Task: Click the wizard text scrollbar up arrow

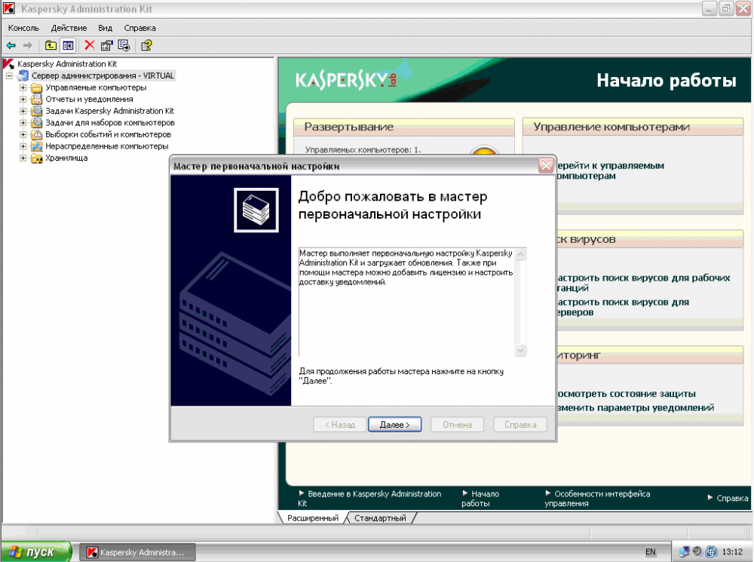Action: pos(520,254)
